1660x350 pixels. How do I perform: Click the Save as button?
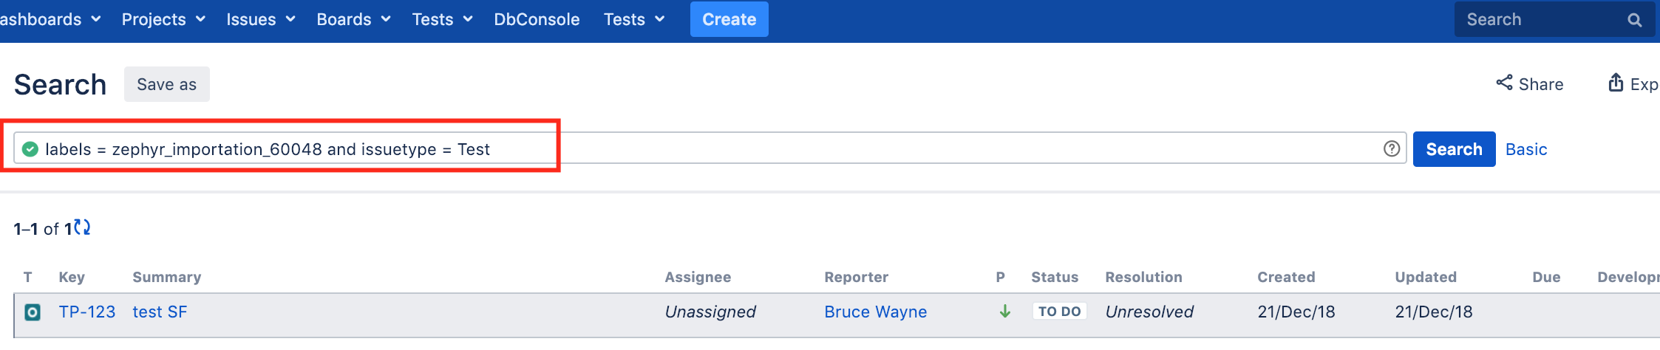pos(167,84)
